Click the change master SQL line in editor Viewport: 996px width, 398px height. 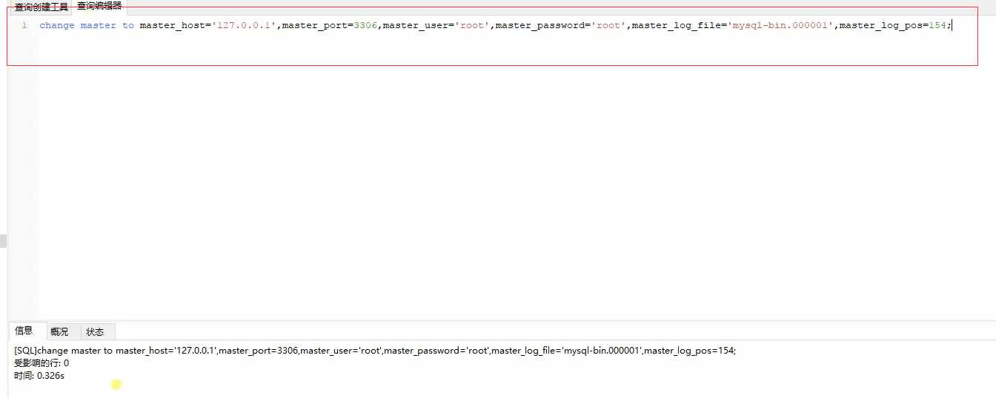(496, 25)
